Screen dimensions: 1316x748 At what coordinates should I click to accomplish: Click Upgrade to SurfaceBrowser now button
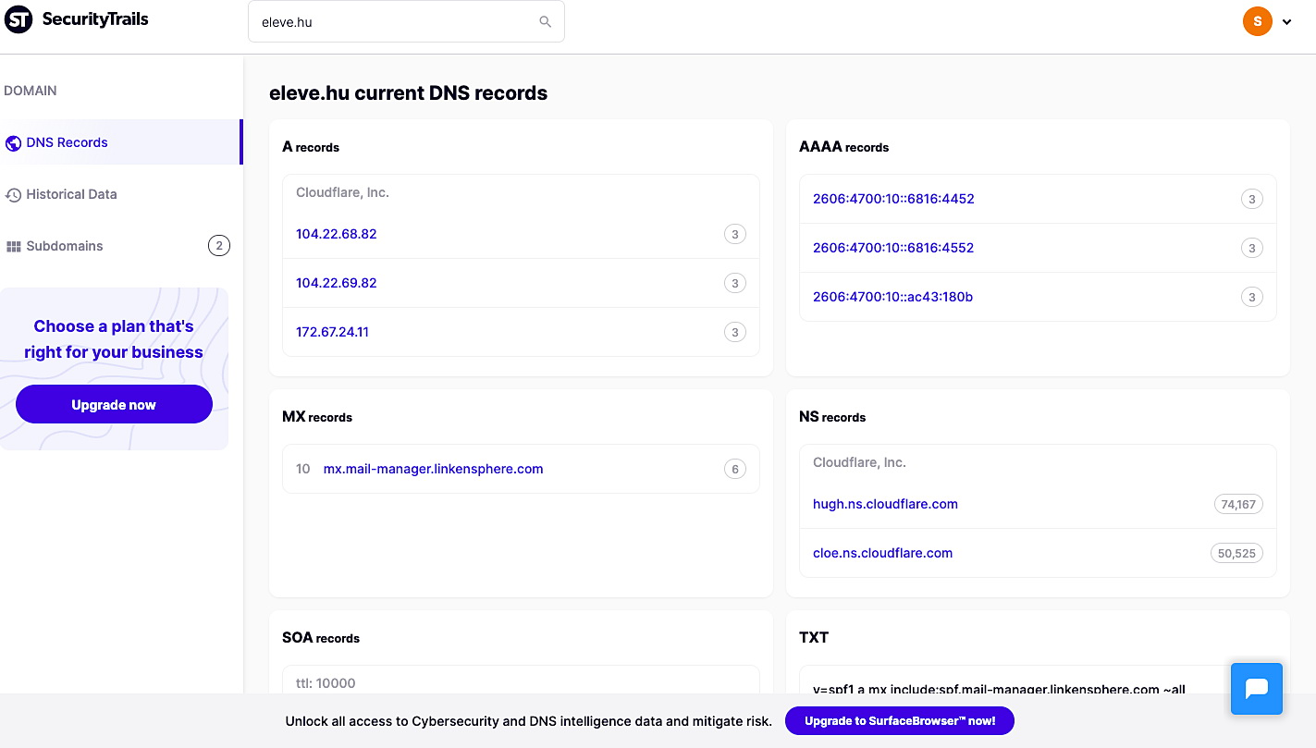[900, 720]
